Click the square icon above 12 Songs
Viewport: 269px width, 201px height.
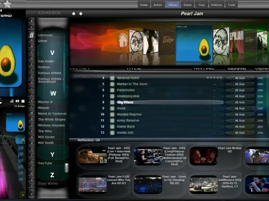point(23,101)
